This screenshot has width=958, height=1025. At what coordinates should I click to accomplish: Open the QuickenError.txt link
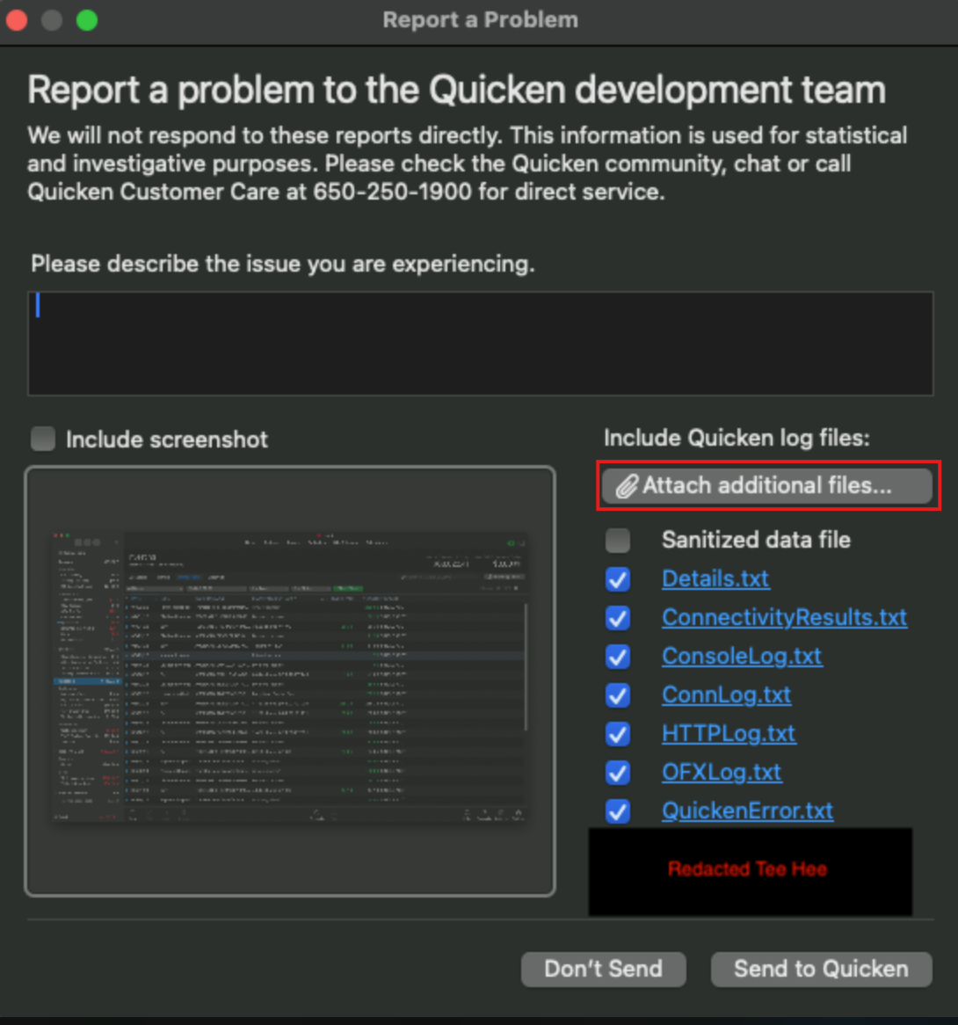click(748, 811)
